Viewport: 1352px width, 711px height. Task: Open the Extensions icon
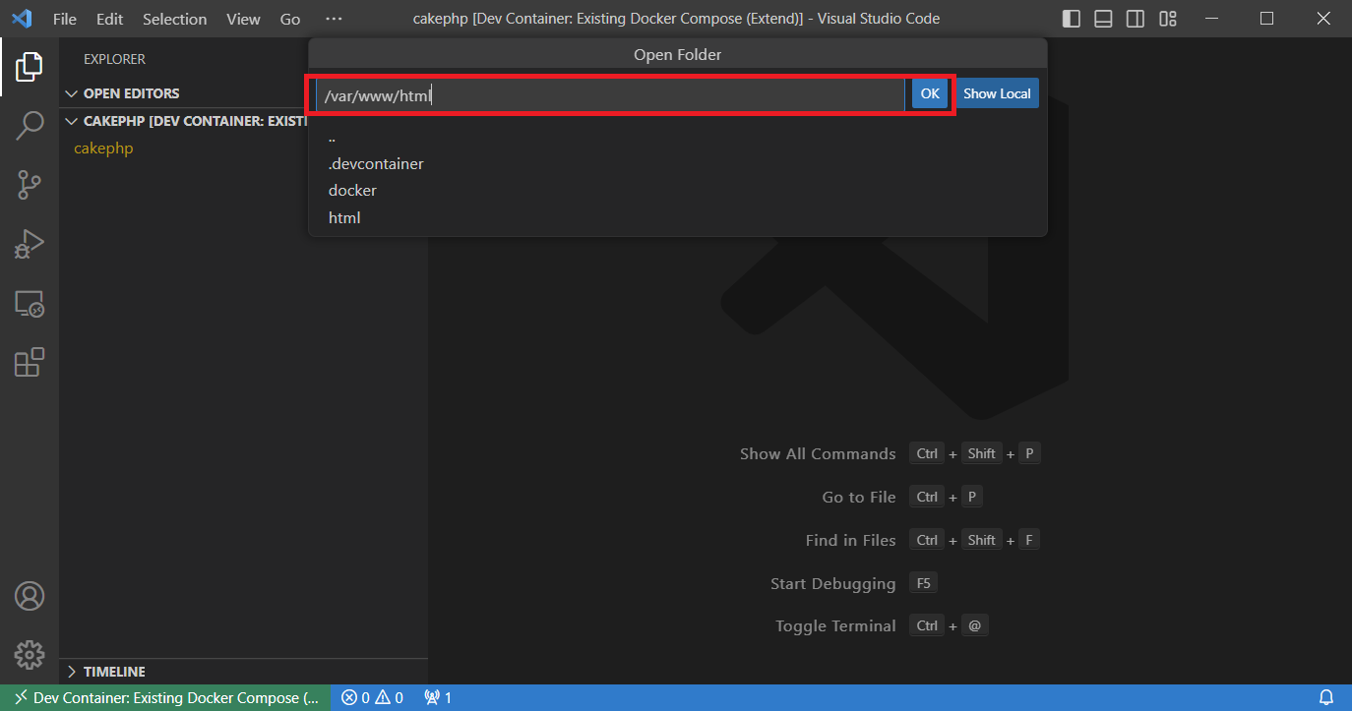(30, 362)
